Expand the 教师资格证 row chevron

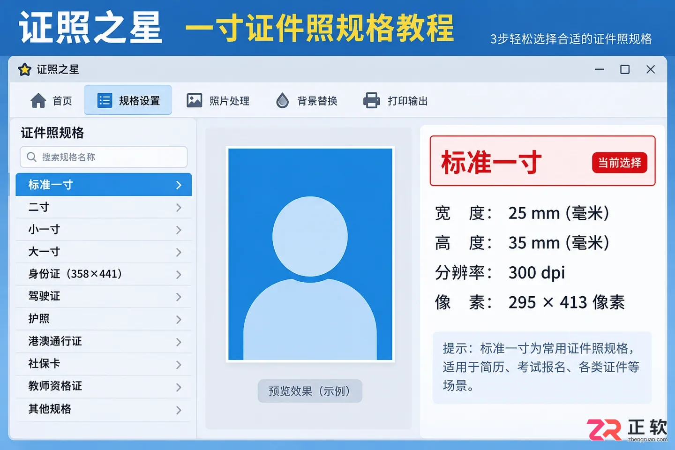(x=179, y=387)
